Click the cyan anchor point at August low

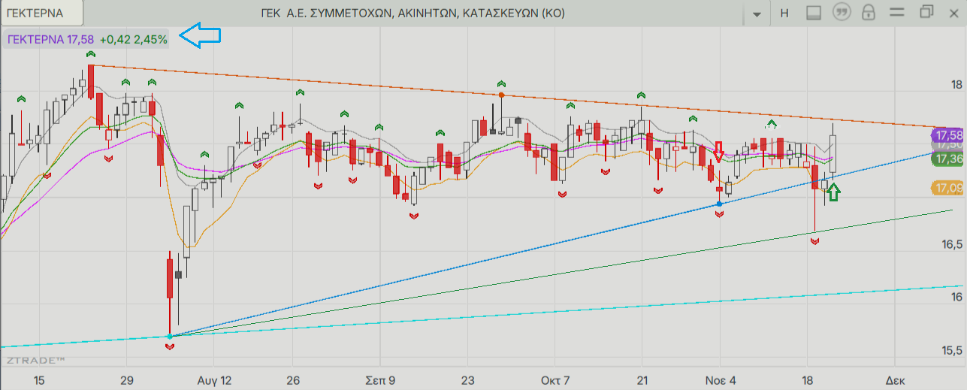pos(170,335)
